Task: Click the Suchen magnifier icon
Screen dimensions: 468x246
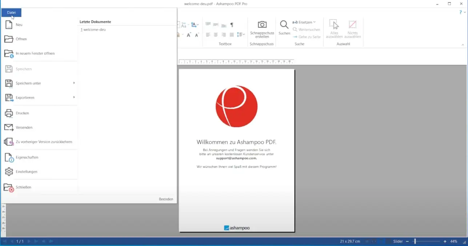Action: point(284,25)
